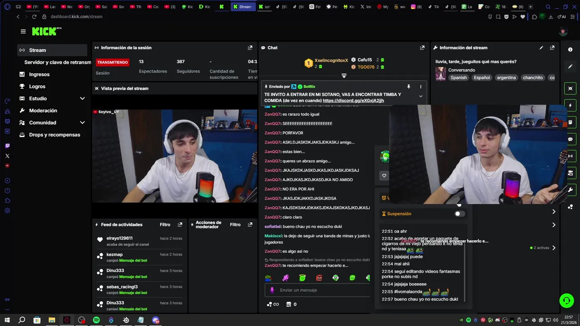Edit stream info with the pencil icon in panel header
Screen dimensions: 580x326
click(x=541, y=48)
